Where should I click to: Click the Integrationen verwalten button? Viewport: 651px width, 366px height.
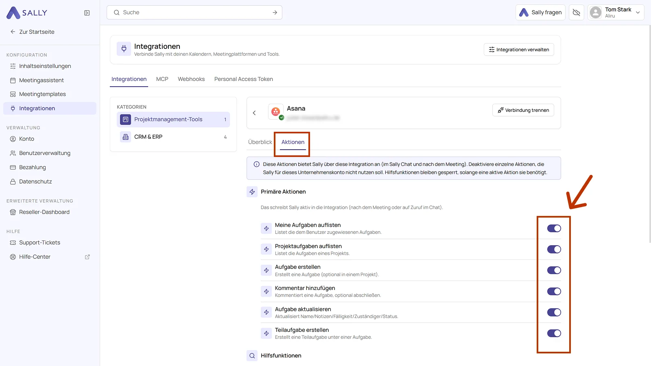[x=519, y=50]
